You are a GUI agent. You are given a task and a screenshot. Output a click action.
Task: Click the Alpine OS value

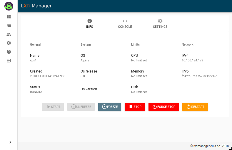click(85, 60)
